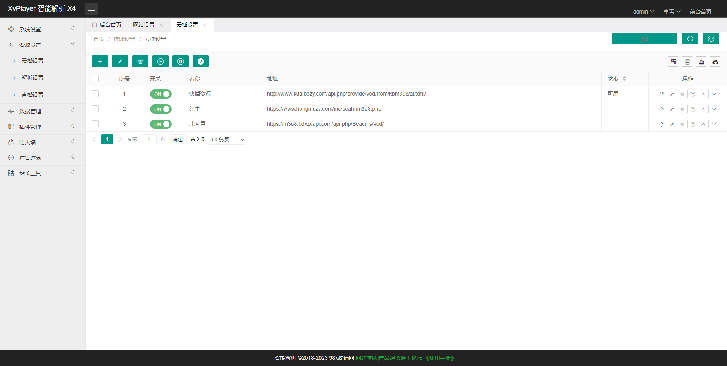This screenshot has width=727, height=366.
Task: Open the column filter grid icon
Action: [x=674, y=62]
